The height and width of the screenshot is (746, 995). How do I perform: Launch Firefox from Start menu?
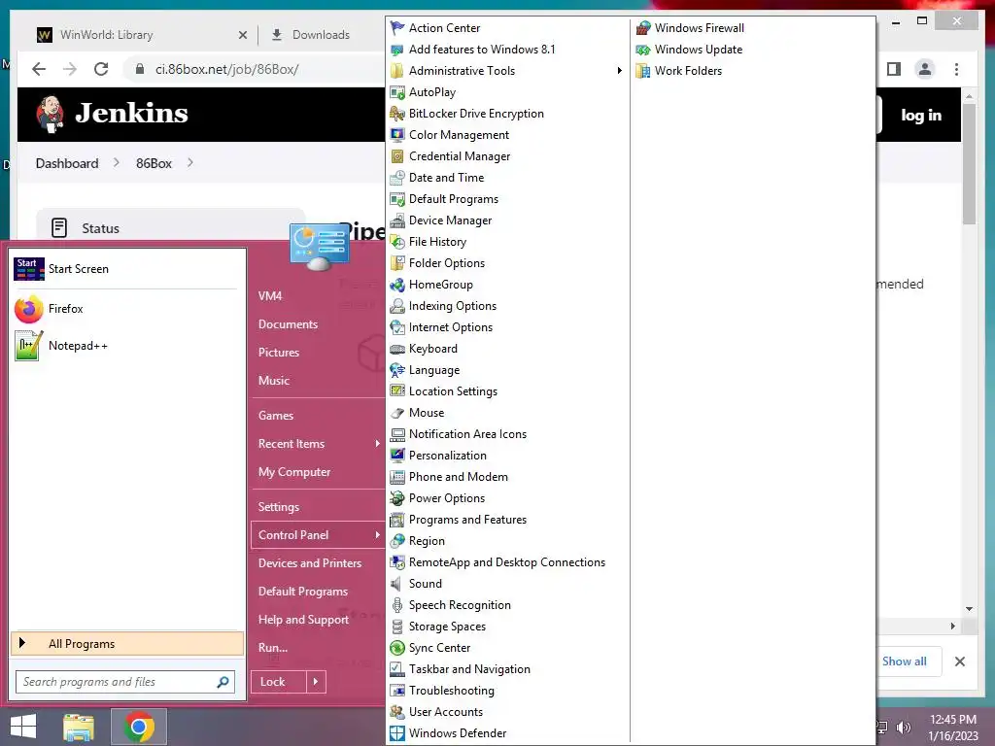(125, 309)
